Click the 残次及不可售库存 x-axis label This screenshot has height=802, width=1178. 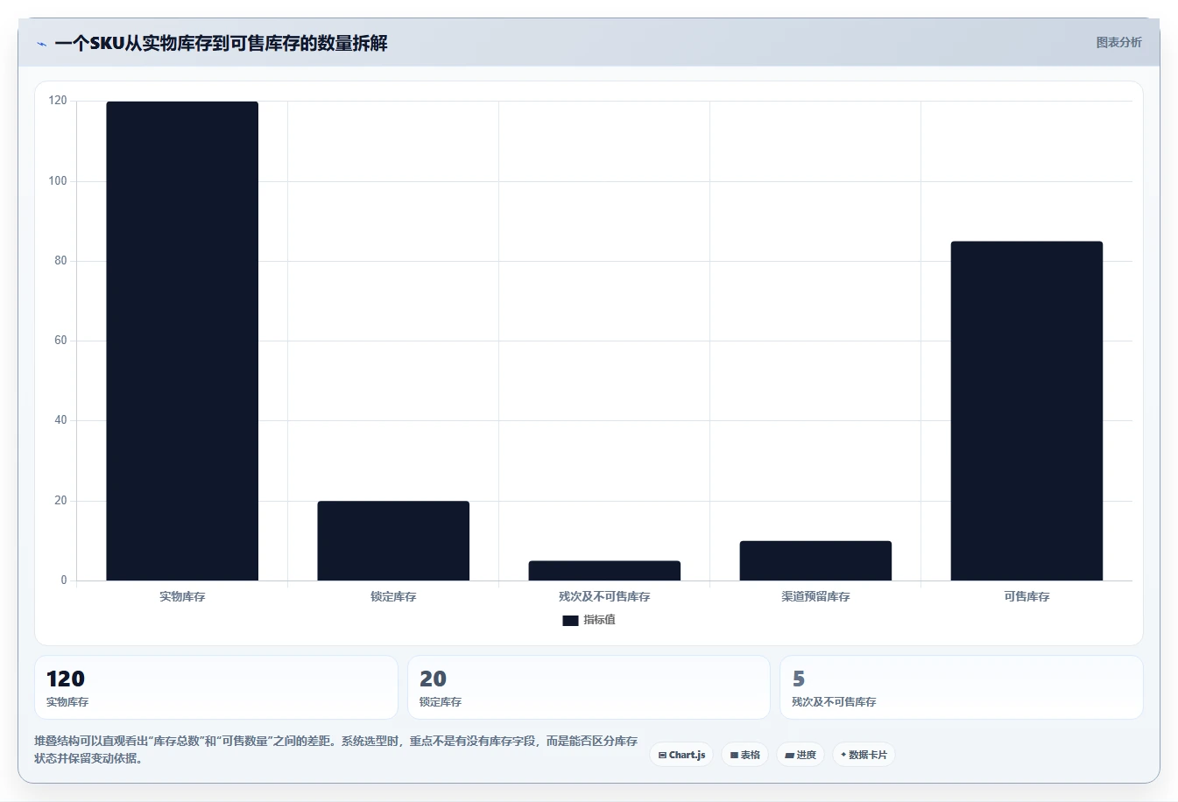click(x=604, y=596)
